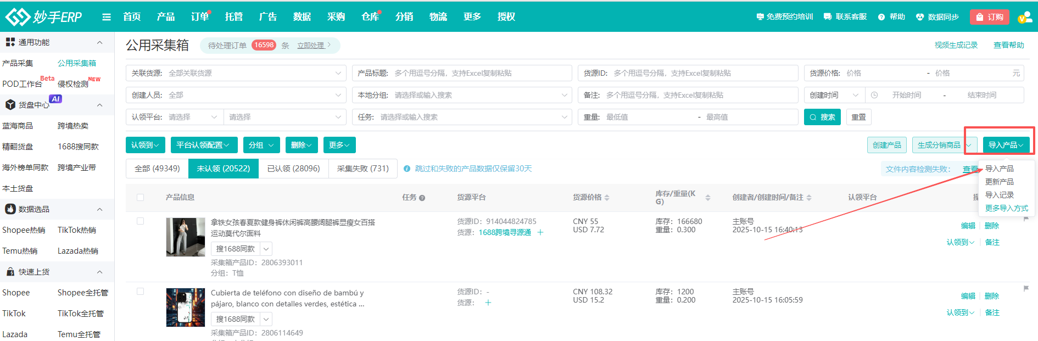Sort by 货源价格 column arrows
Viewport: 1038px width, 341px height.
click(x=607, y=198)
